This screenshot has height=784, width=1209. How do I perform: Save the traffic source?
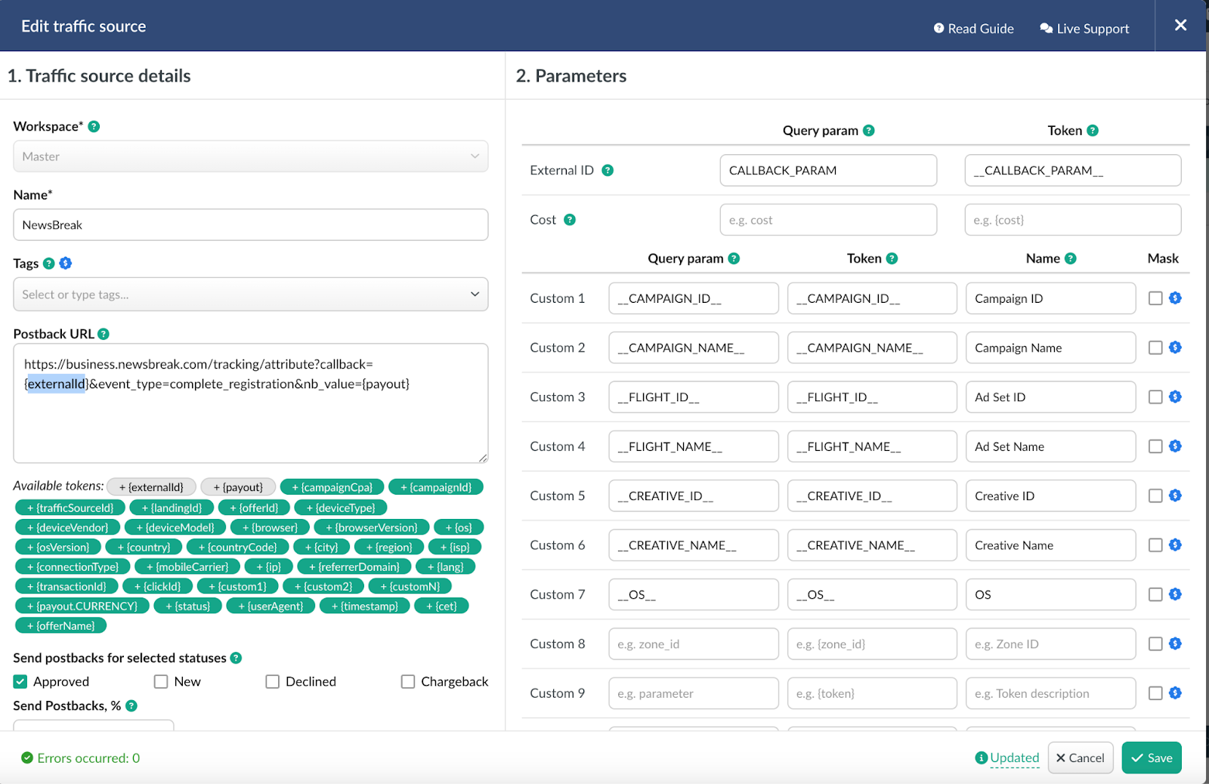tap(1151, 758)
